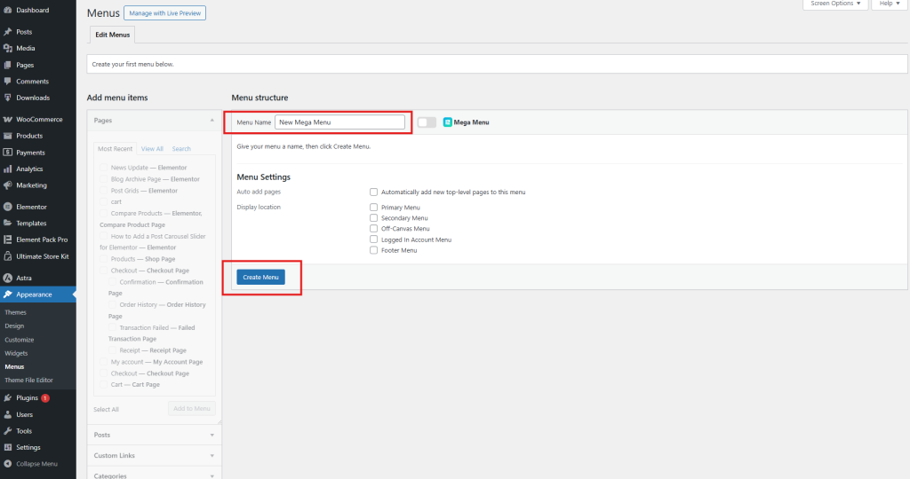
Task: Collapse the Pages accordion panel arrow
Action: (x=212, y=121)
